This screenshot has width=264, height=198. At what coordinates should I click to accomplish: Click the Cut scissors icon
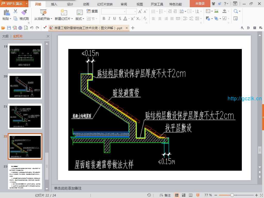(x=15, y=11)
